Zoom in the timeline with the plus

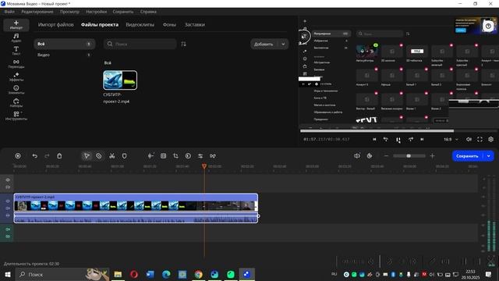click(x=432, y=156)
